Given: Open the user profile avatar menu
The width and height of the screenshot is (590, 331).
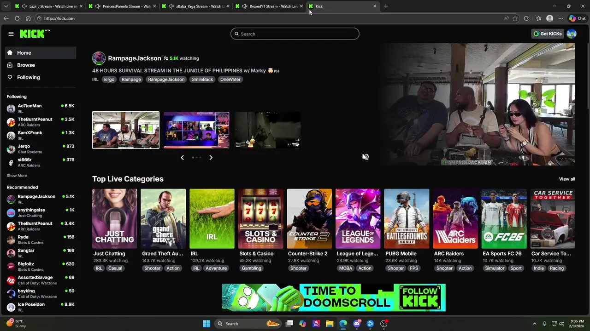Looking at the screenshot, I should tap(572, 34).
